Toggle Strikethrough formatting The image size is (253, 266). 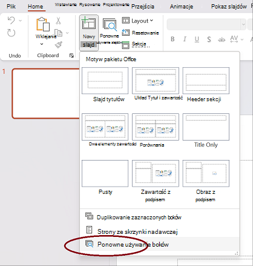point(222,39)
